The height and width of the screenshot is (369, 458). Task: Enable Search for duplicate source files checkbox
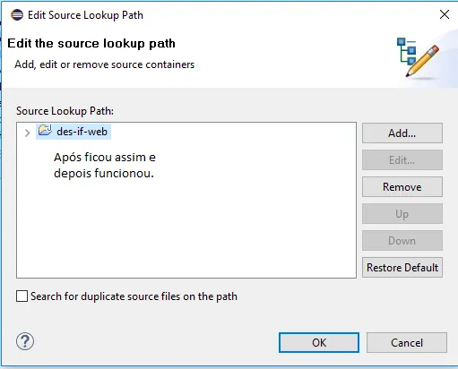point(22,296)
